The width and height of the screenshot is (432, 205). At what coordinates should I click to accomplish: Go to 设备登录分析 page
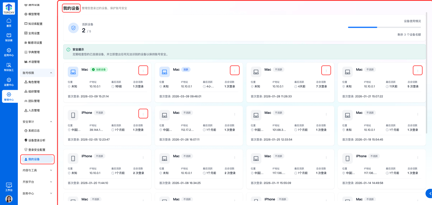click(x=36, y=140)
